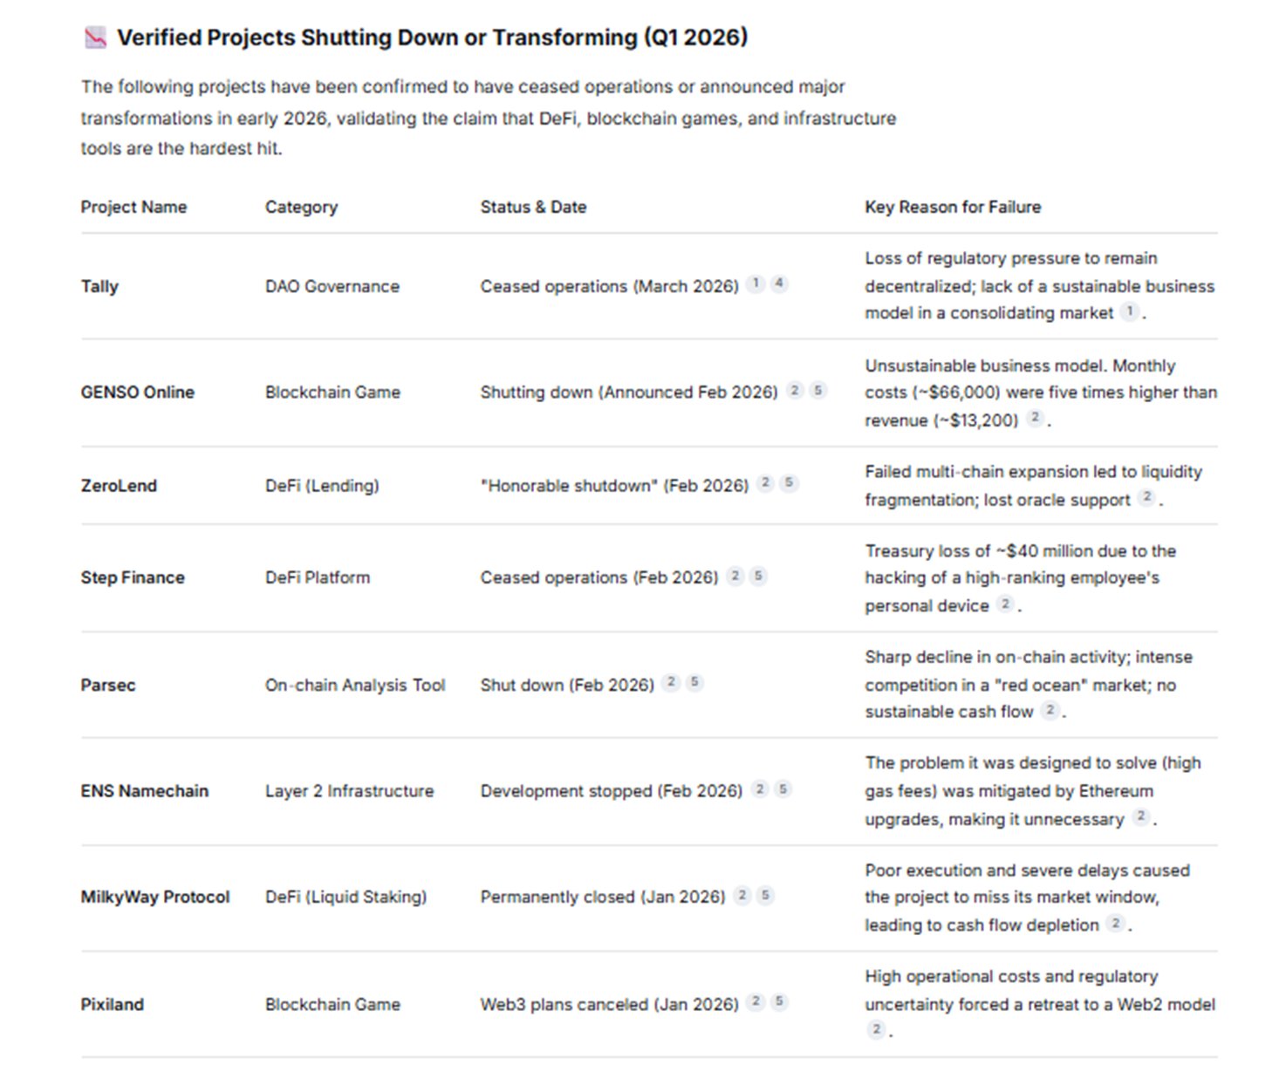
Task: Click the 'Layer 2 Infrastructure' category cell
Action: point(349,791)
